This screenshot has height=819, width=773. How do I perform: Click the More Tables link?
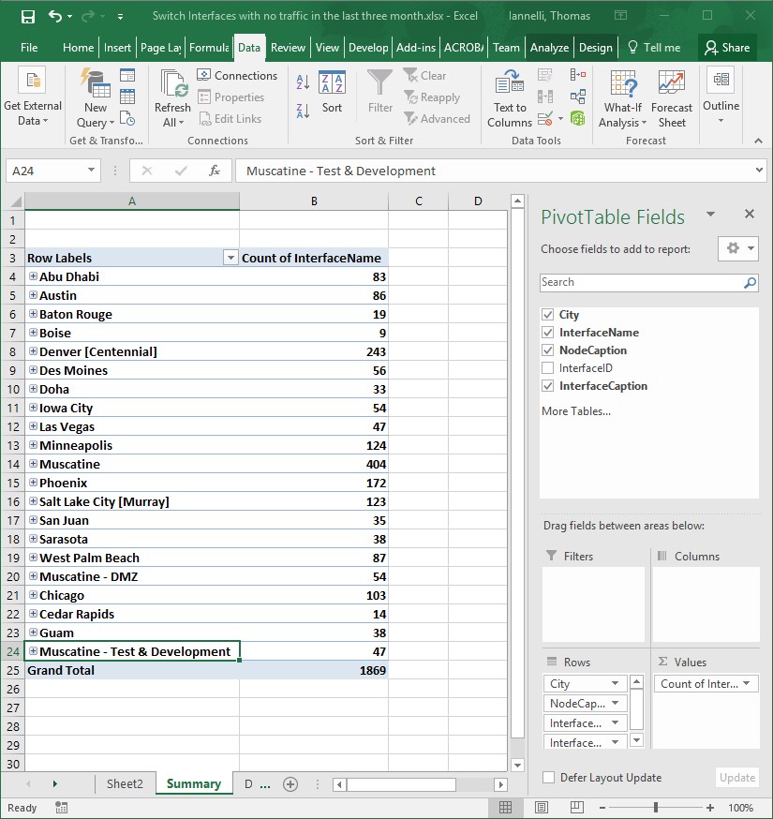coord(575,411)
